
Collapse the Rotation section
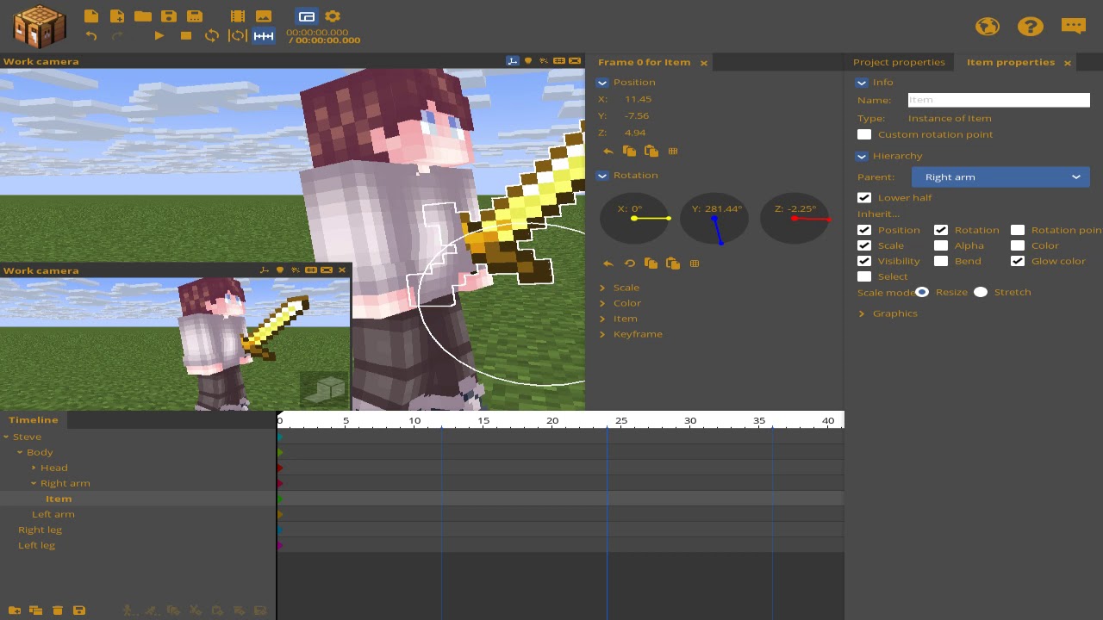point(602,176)
